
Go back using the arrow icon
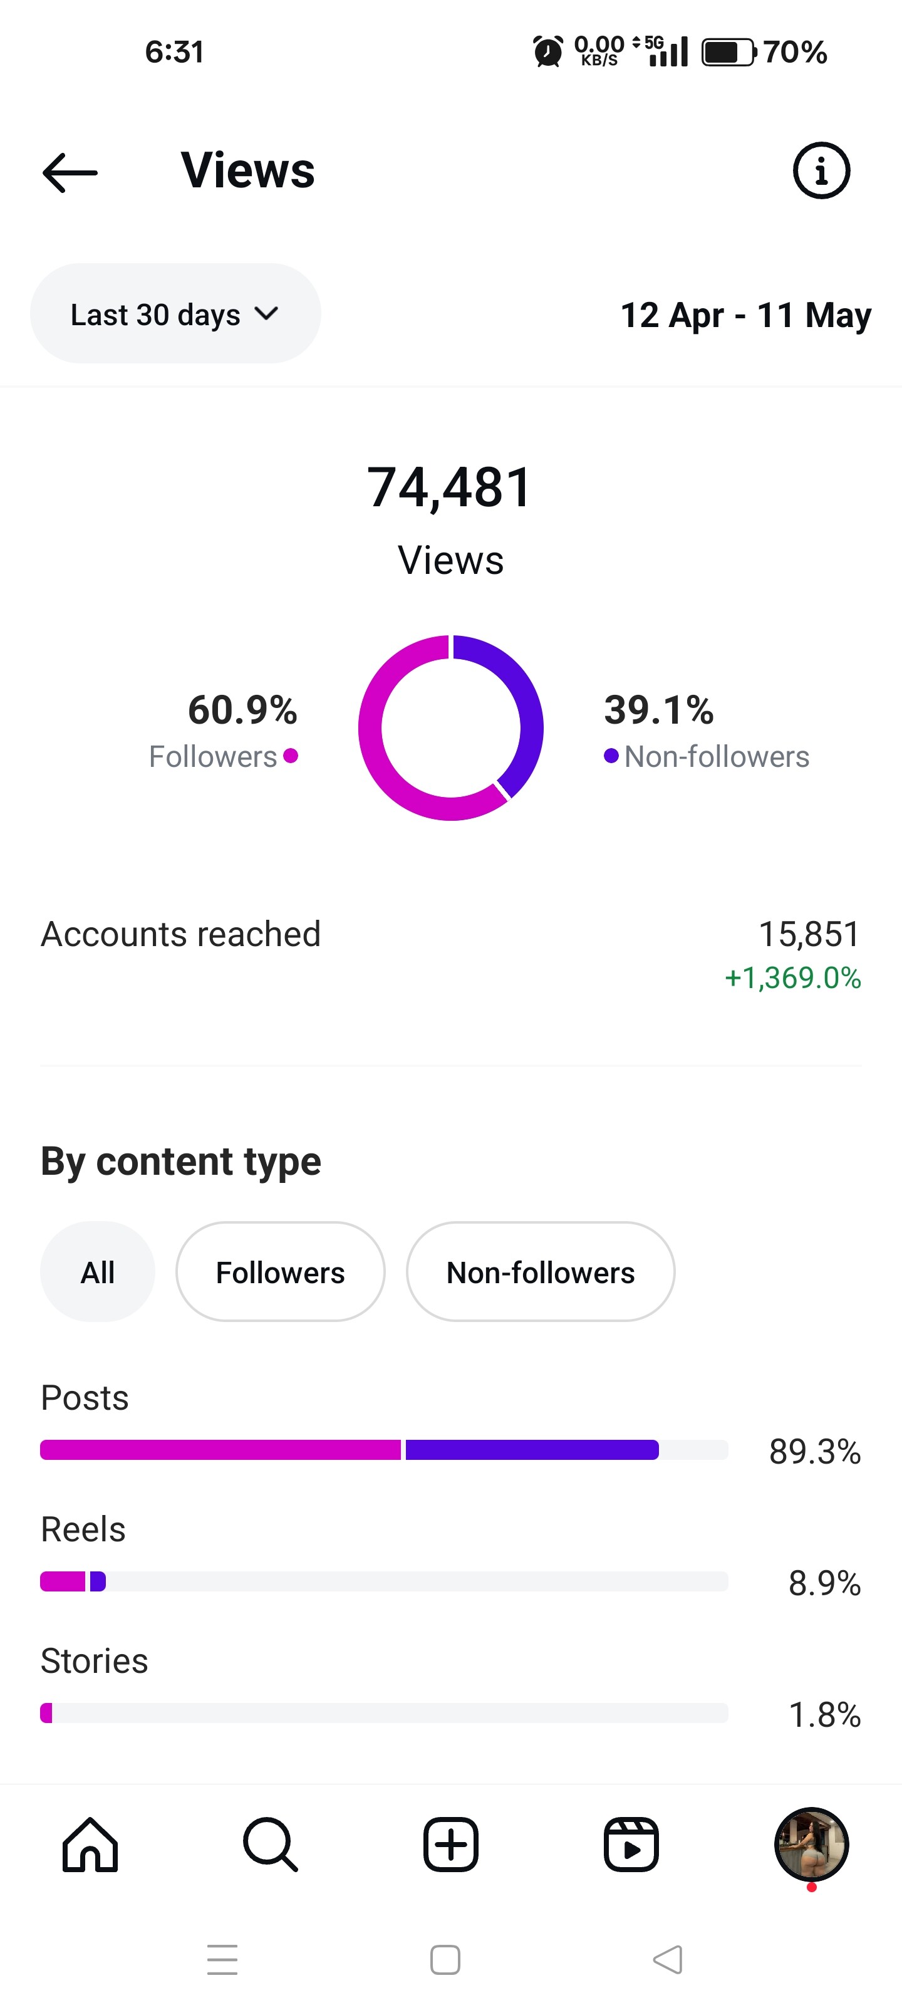(70, 172)
